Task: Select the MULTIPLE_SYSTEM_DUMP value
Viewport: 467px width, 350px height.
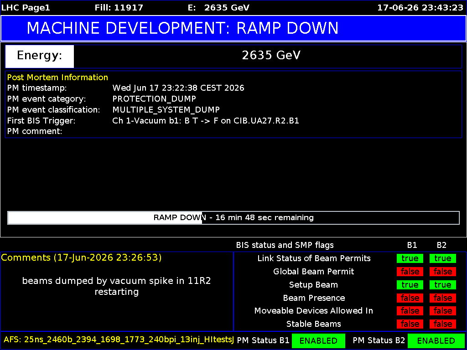Action: tap(166, 110)
